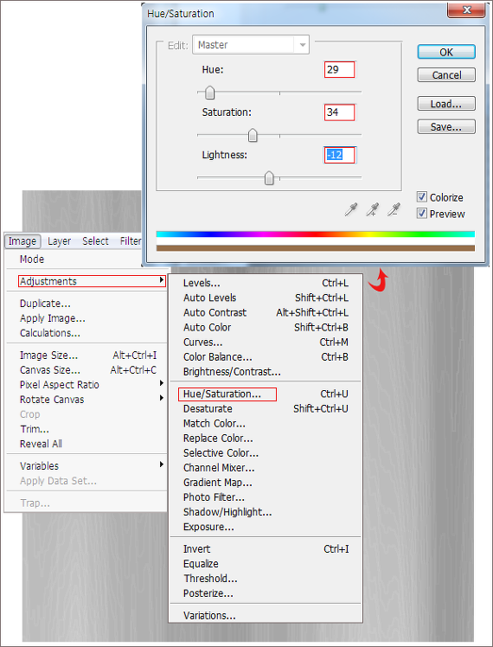
Task: Toggle the Preview checkbox
Action: (421, 214)
